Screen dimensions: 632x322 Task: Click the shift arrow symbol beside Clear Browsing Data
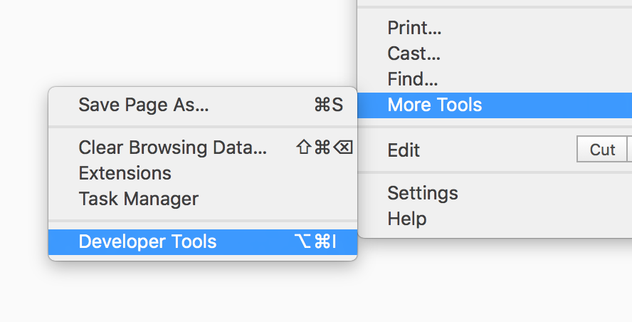click(304, 147)
